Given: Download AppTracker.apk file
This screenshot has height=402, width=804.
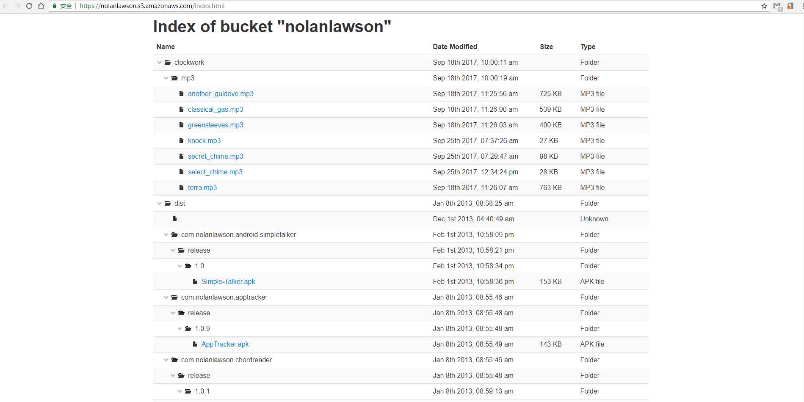Looking at the screenshot, I should tap(225, 344).
